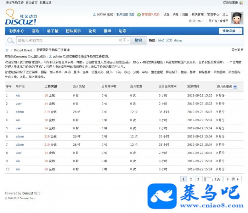Click 退出 to log out
This screenshot has height=213, width=248.
pyautogui.click(x=225, y=14)
